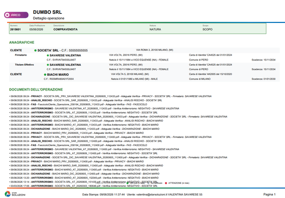Click the COMPRAVENDITA description field

coord(66,30)
